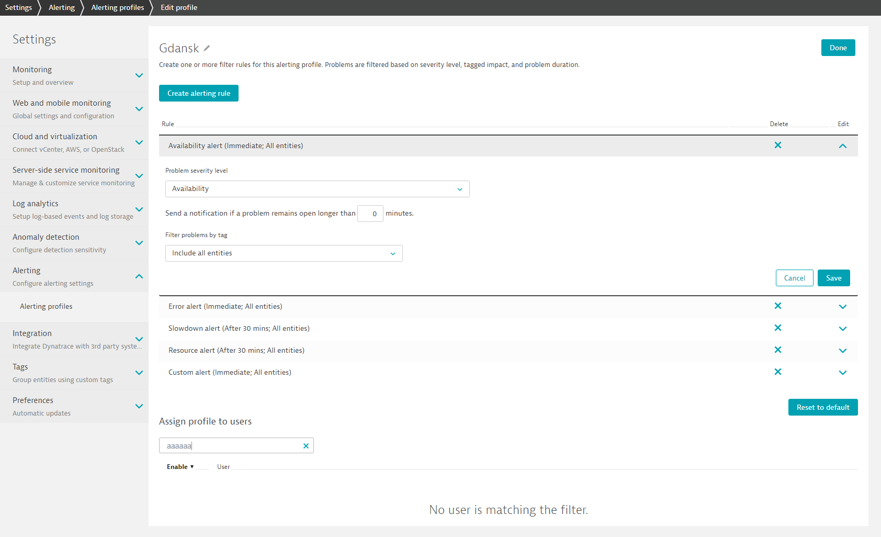This screenshot has width=881, height=537.
Task: Open the Filter problems by tag dropdown
Action: pos(284,253)
